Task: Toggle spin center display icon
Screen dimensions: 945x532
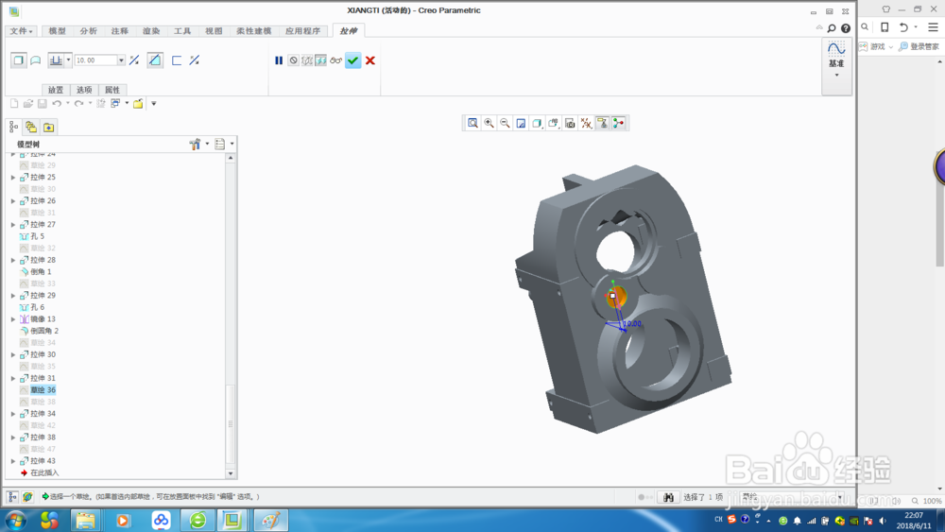Action: (618, 123)
